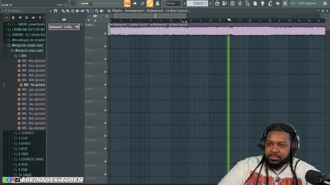The image size is (330, 185).
Task: Open the View Playlist button in top toolbar
Action: (x=217, y=3)
